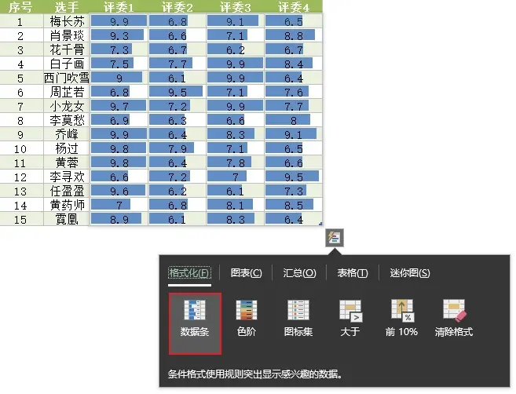
Task: Select 杨过's 评委2 score 7.9
Action: point(177,148)
